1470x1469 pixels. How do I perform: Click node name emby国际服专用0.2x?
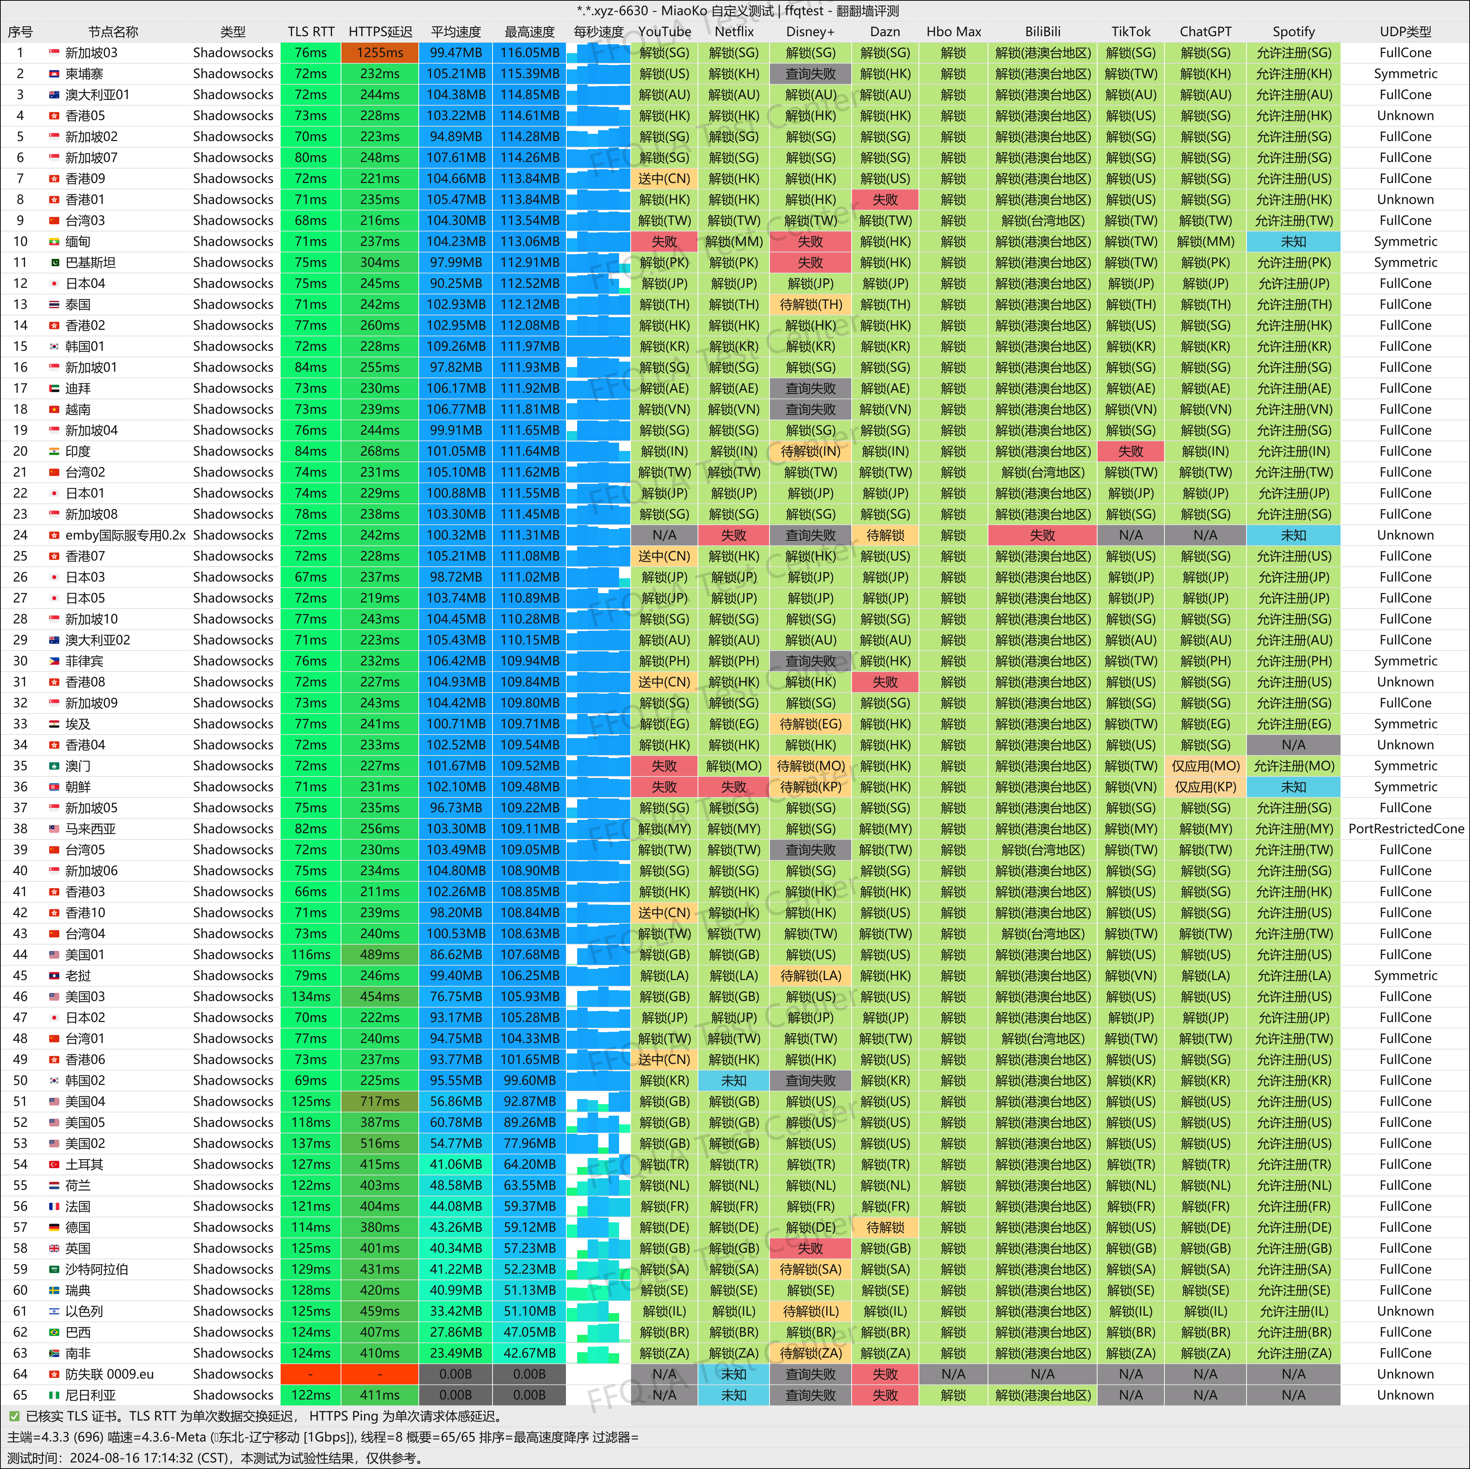pyautogui.click(x=125, y=535)
